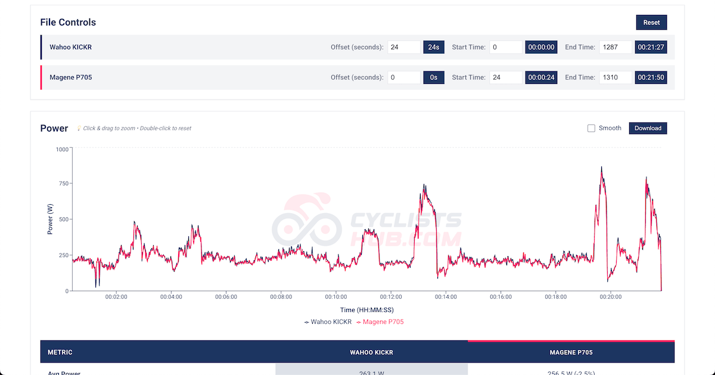Edit the Wahoo KICKR Start Time field
Viewport: 715px width, 375px height.
(505, 47)
